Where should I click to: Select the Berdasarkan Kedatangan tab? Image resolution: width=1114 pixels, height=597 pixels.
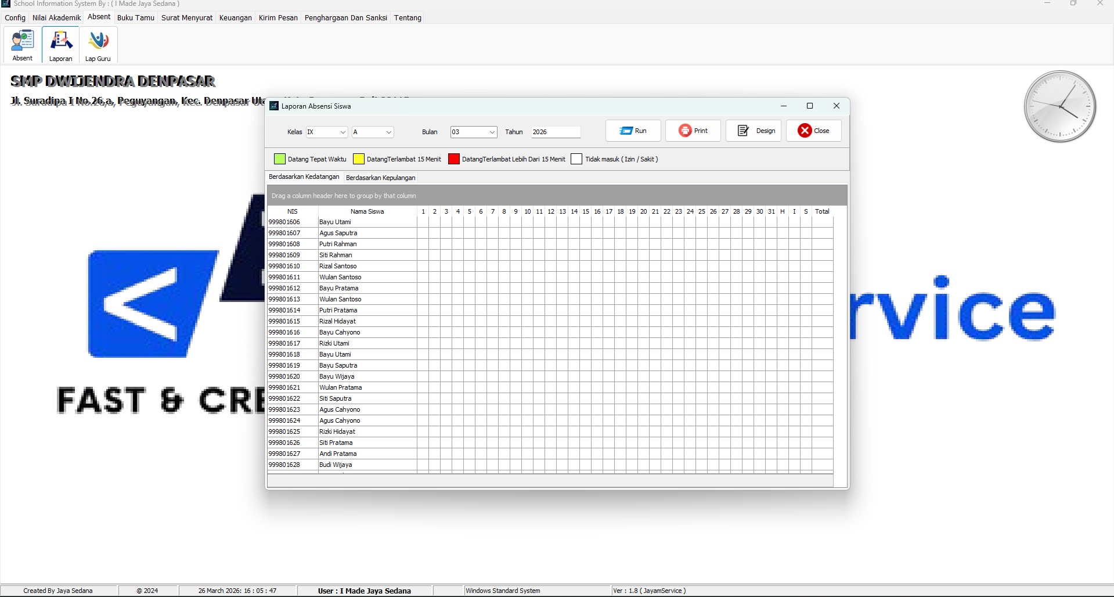304,177
